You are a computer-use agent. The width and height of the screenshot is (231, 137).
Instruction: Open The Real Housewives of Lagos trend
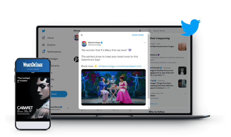coord(162,47)
